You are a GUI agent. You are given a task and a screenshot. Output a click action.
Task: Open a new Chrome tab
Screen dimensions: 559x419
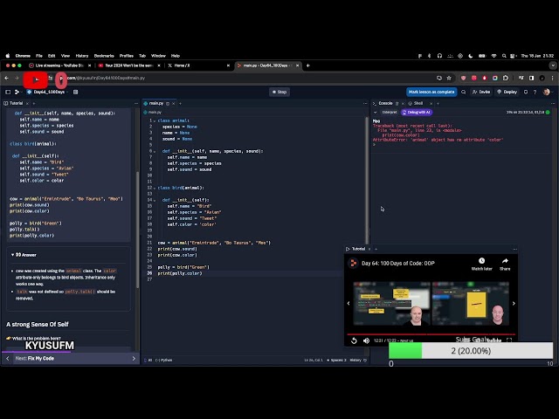pos(308,65)
